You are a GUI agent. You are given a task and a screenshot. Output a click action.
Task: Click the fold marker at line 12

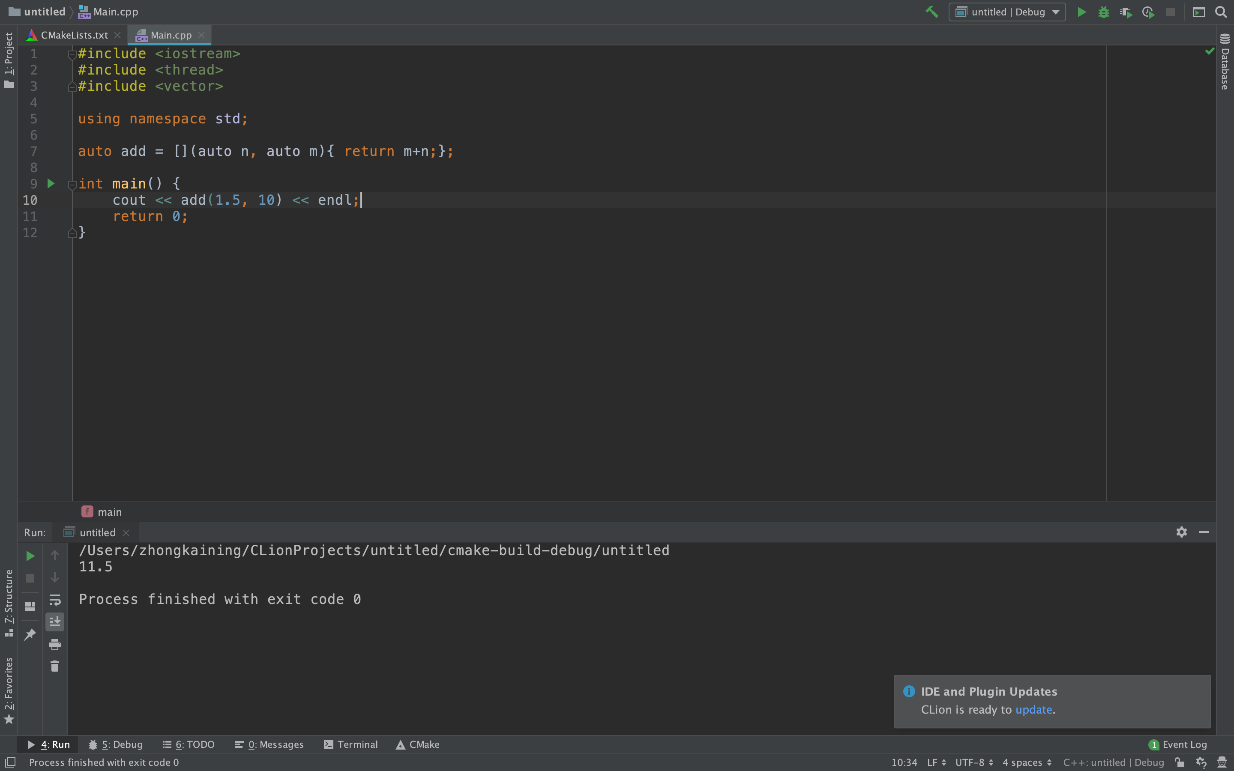coord(72,233)
